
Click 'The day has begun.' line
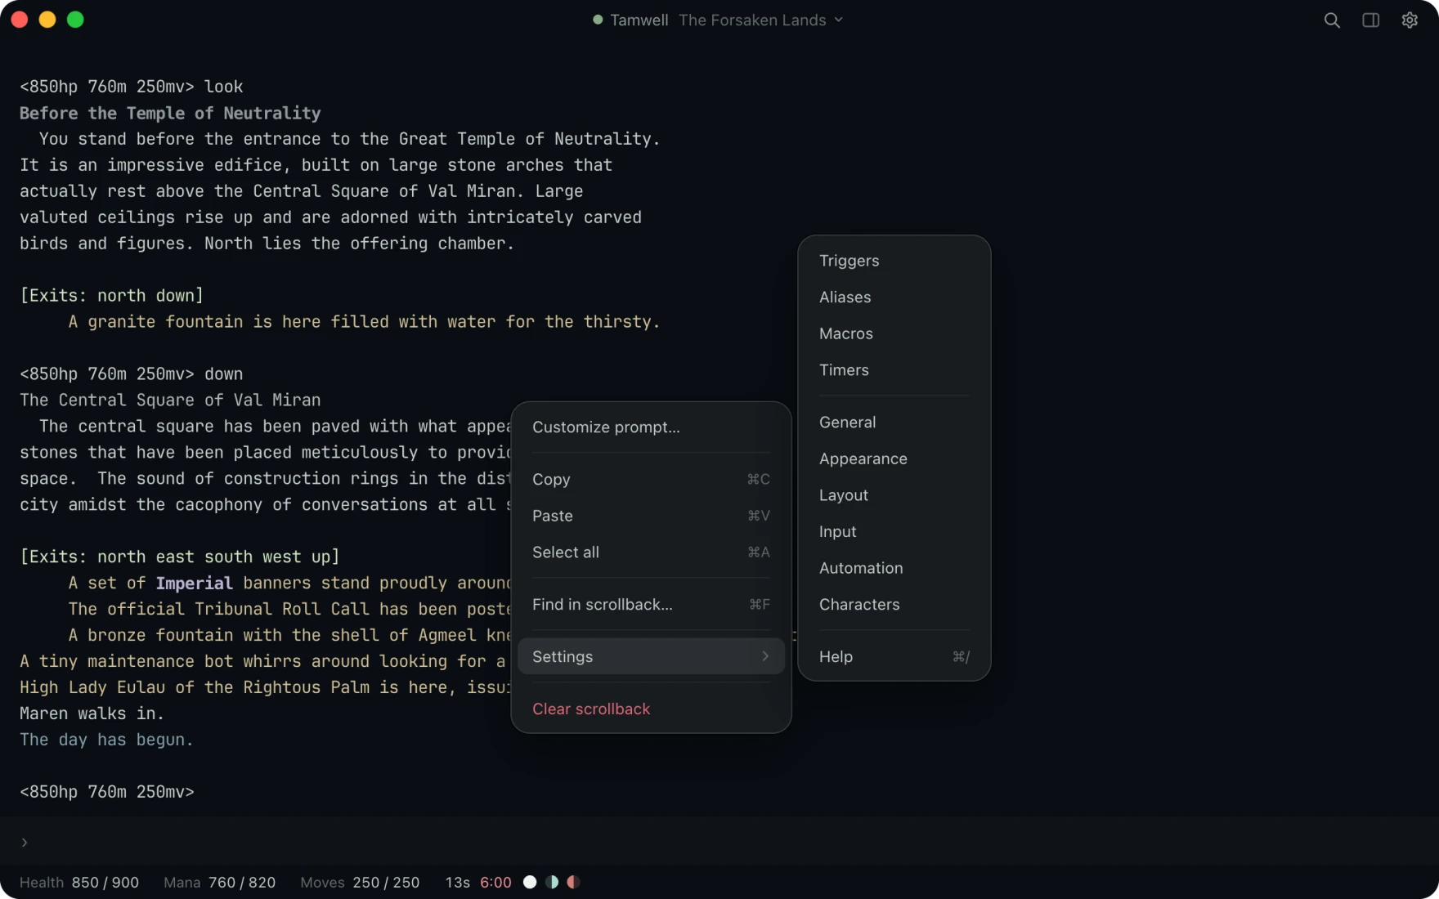coord(106,740)
